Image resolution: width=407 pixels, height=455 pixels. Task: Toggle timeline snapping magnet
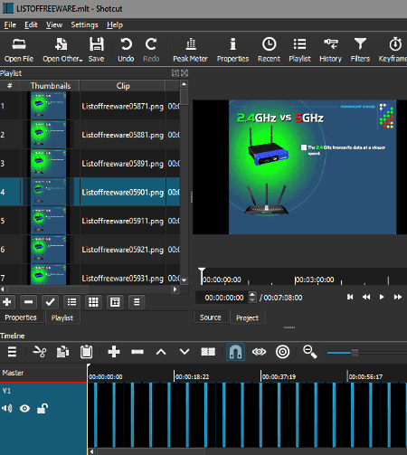235,352
